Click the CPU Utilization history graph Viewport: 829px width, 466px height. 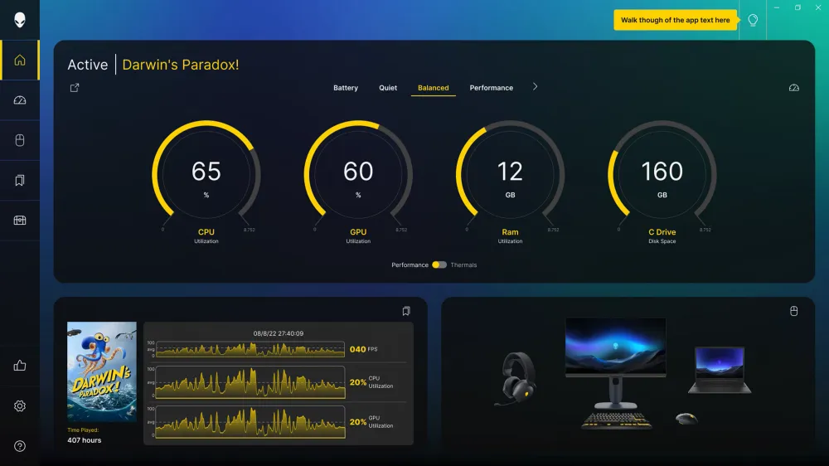click(250, 382)
